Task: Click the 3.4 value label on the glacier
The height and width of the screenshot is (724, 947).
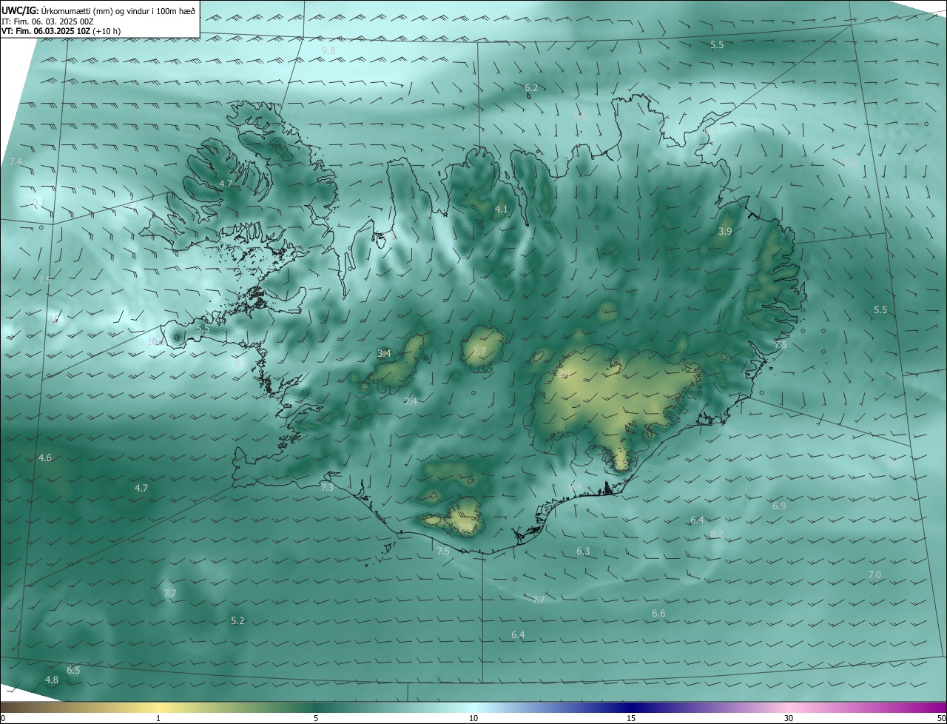Action: tap(384, 354)
